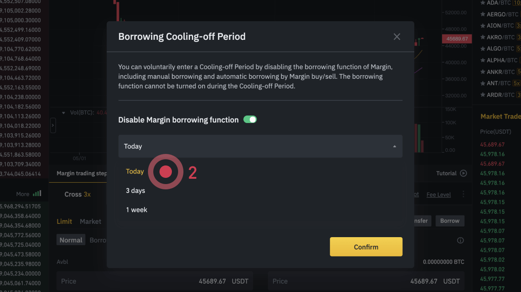Toggle Disable Margin borrowing function switch
521x292 pixels.
250,119
